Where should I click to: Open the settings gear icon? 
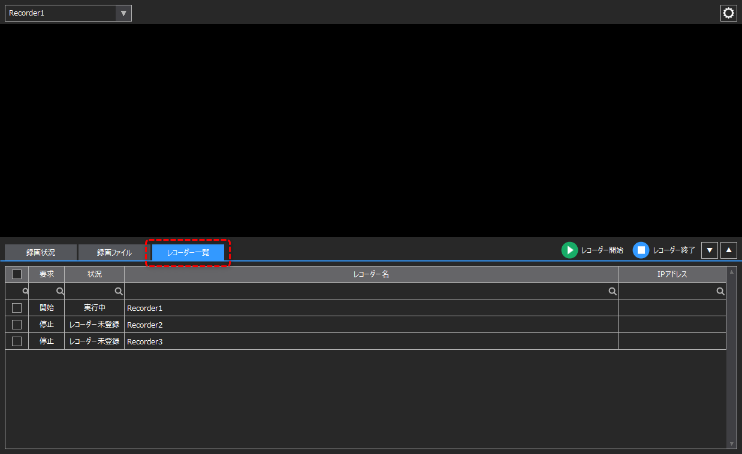pos(728,13)
